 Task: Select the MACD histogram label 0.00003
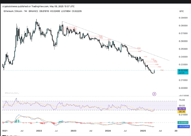pos(184,123)
